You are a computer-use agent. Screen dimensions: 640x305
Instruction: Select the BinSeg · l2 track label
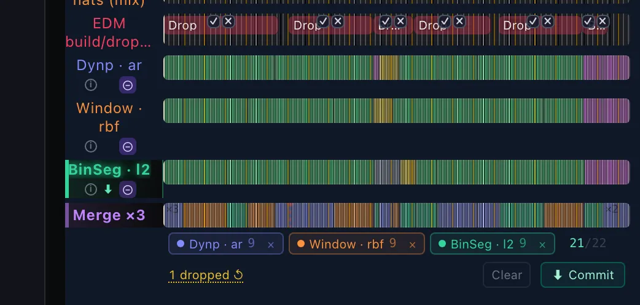[109, 169]
